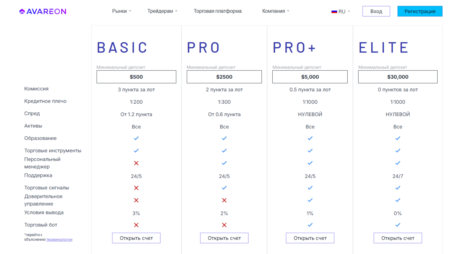Click ELITE checkmark for Торговый бот
450x254 pixels.
[398, 225]
